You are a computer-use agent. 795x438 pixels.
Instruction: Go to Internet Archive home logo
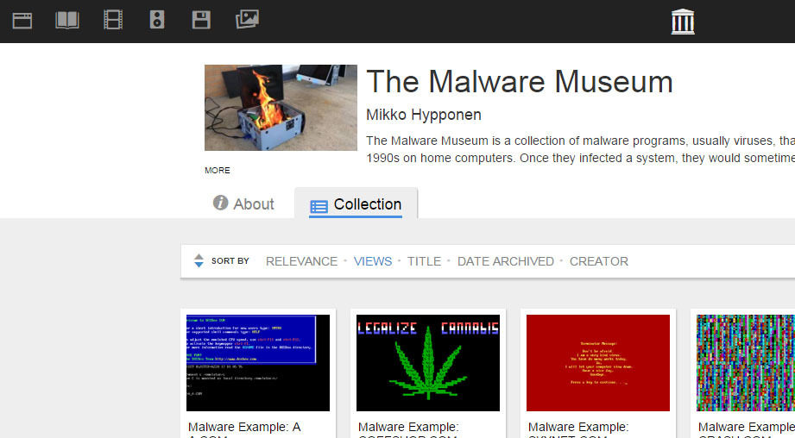point(683,22)
